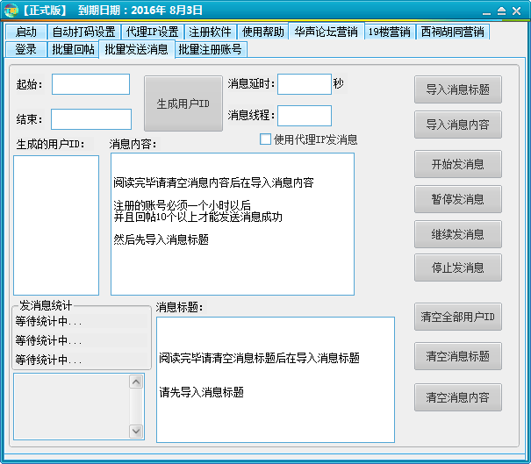This screenshot has height=464, width=531.
Task: Click inside the 消息标题 text area
Action: [x=275, y=379]
